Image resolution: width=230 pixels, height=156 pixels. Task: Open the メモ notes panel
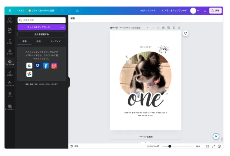[x=74, y=147]
